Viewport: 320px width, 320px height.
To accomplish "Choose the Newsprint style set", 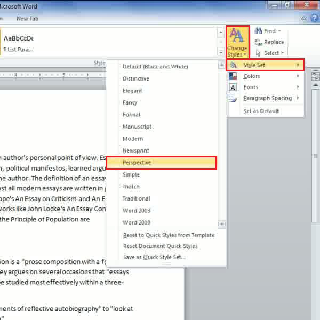I will click(x=161, y=150).
